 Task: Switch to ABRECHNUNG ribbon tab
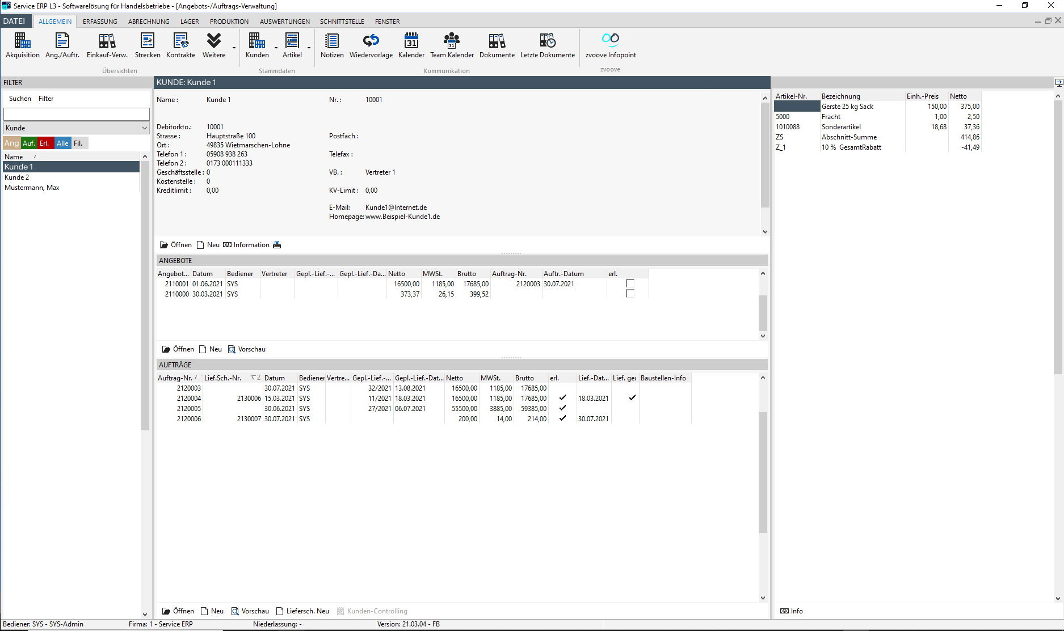149,22
